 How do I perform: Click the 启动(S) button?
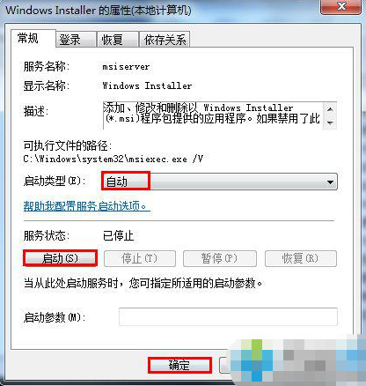60,258
